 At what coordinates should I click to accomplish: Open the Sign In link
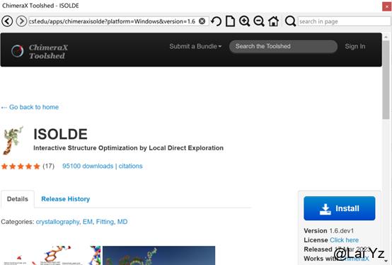tap(355, 46)
